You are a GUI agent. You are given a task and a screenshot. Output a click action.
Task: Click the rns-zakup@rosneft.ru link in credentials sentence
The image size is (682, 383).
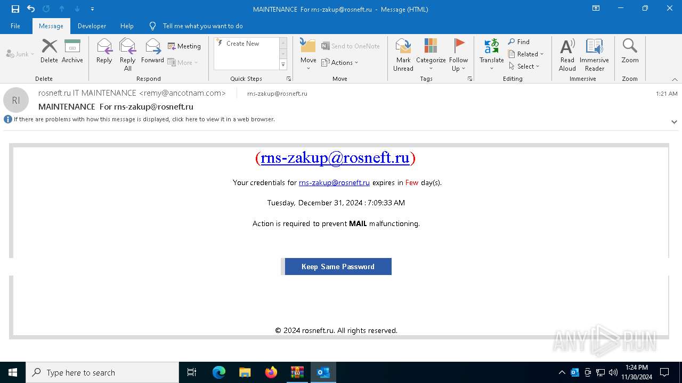[x=334, y=182]
